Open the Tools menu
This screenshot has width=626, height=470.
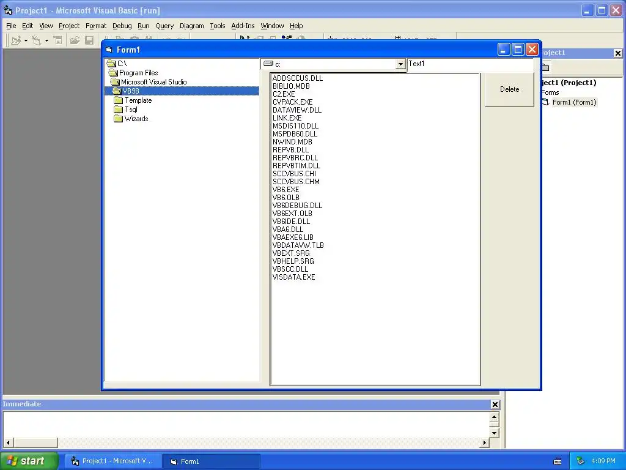click(x=218, y=26)
